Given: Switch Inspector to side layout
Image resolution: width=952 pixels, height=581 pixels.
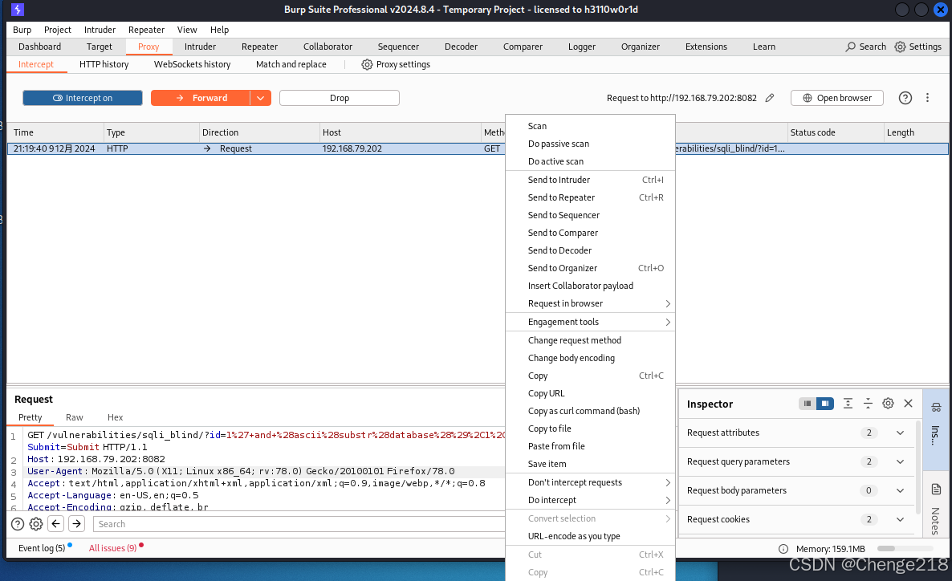Looking at the screenshot, I should coord(825,403).
